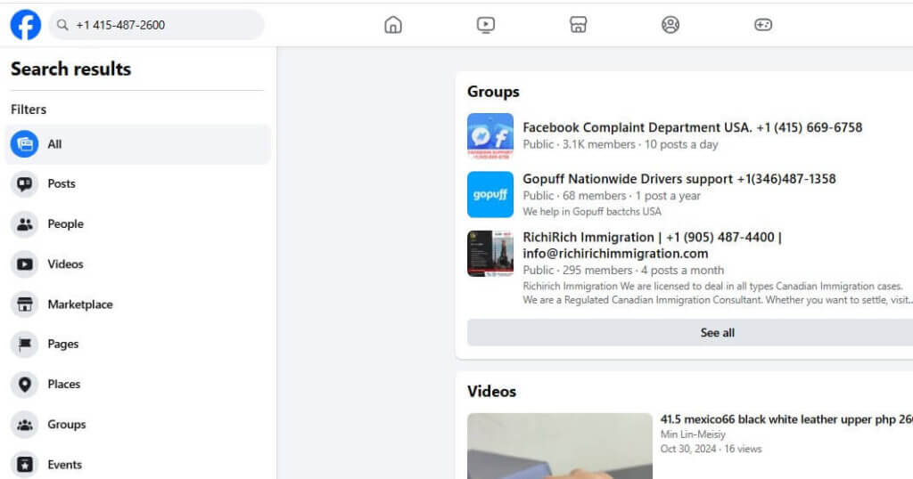Click 'We help in Gopuff bactchs USA' text
The width and height of the screenshot is (913, 479).
[592, 212]
